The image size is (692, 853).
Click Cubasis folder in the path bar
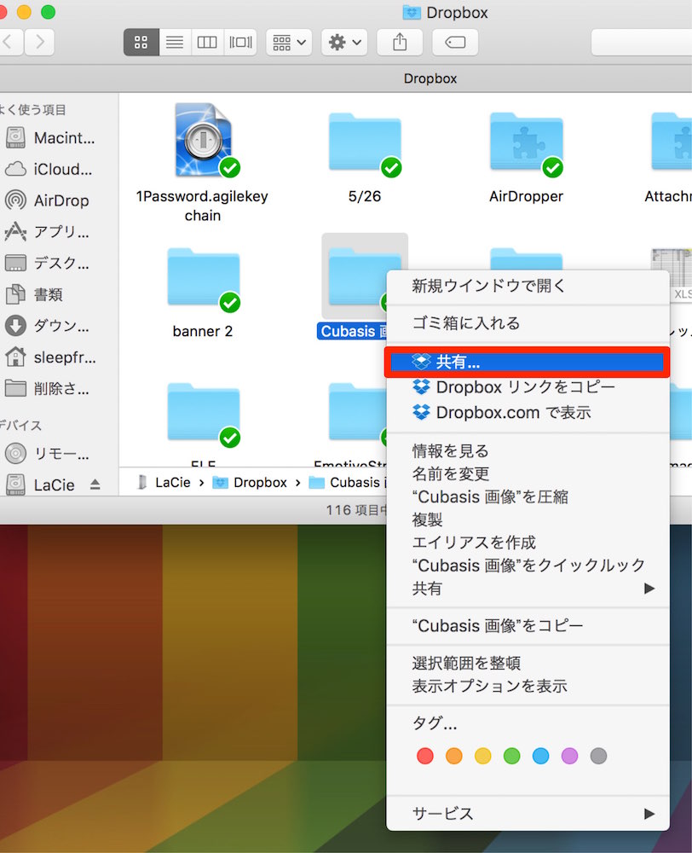[x=348, y=483]
